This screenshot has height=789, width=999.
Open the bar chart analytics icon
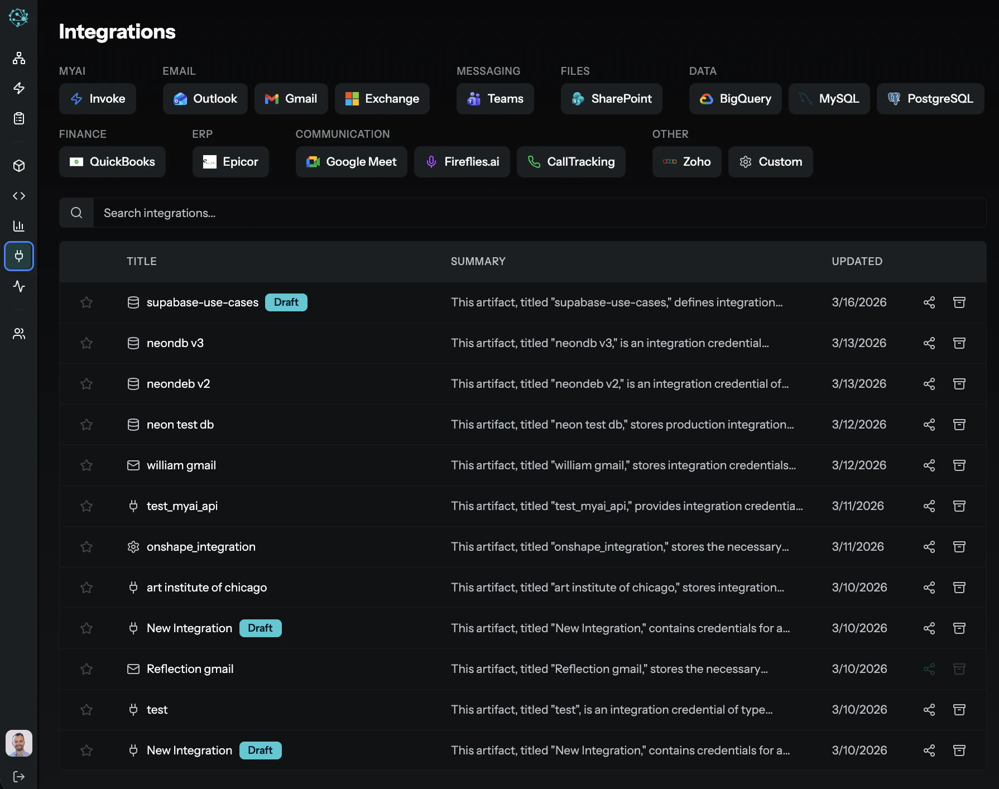(19, 226)
